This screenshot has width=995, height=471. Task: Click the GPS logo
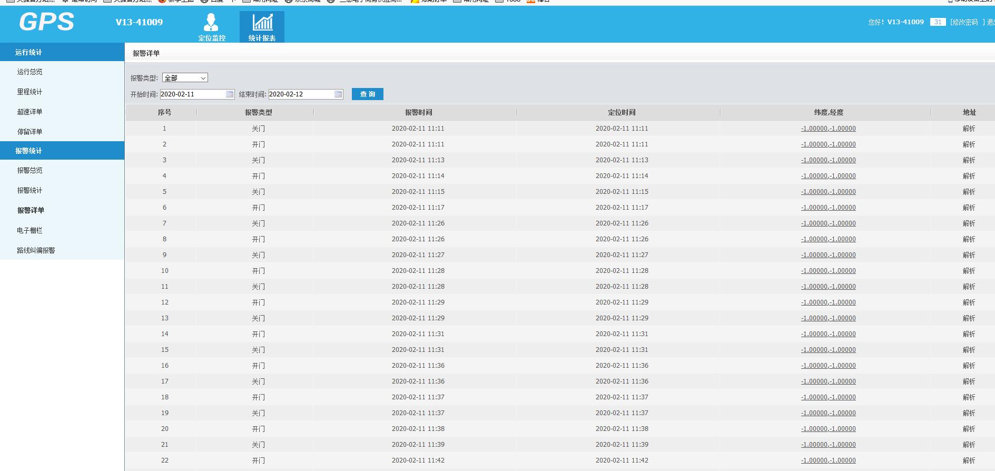pos(46,22)
